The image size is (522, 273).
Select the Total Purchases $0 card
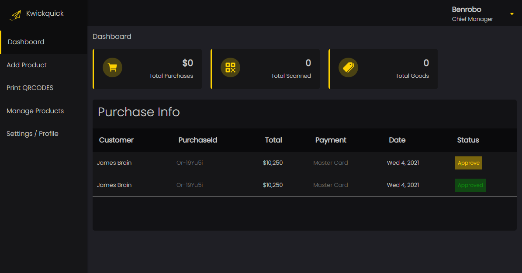148,69
